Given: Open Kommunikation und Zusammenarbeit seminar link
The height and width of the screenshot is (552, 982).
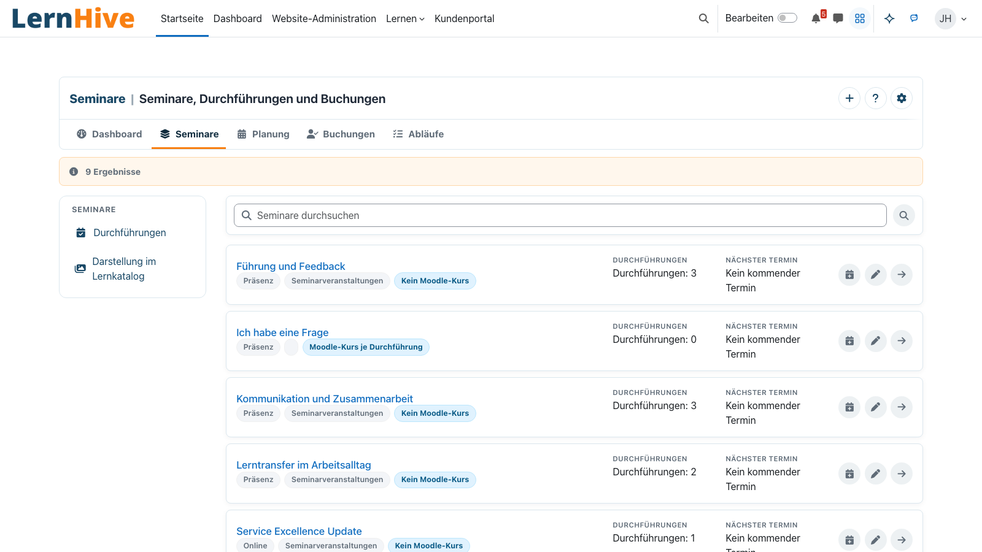Looking at the screenshot, I should (325, 399).
